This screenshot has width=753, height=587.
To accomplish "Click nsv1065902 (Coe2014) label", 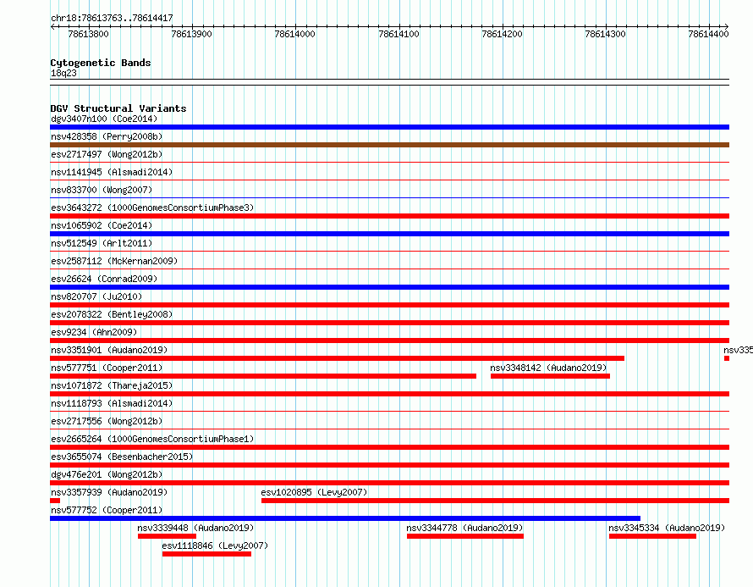I will [102, 225].
